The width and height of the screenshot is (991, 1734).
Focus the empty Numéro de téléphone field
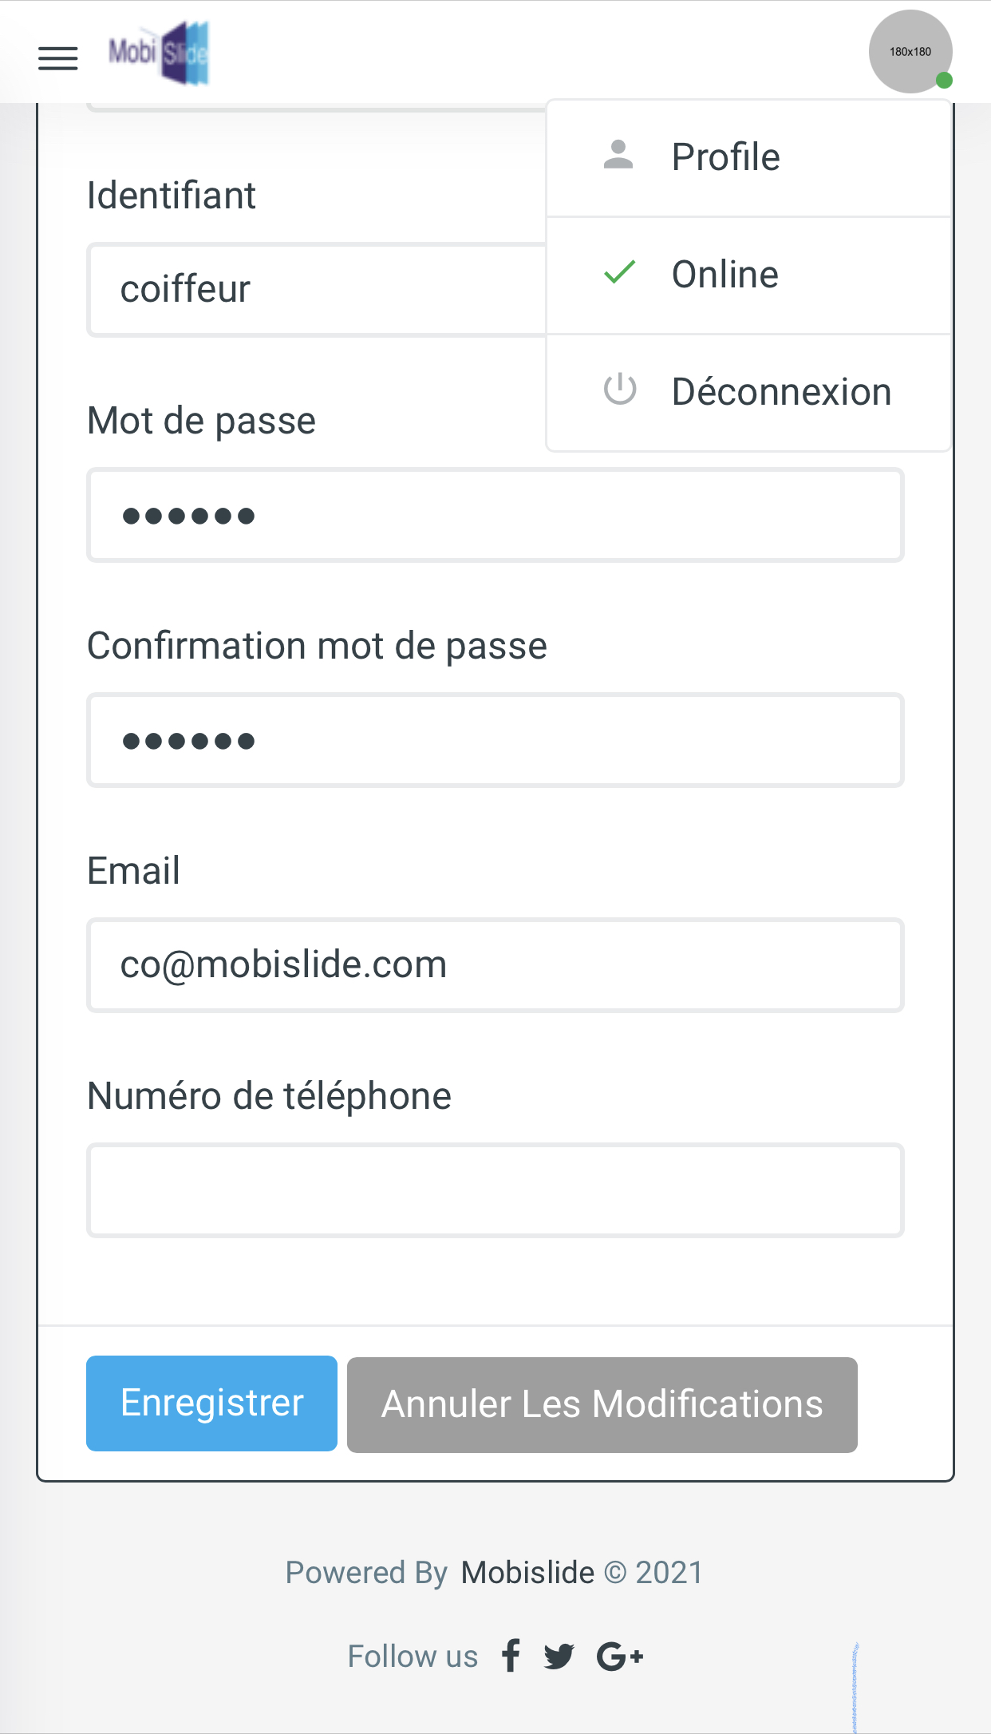click(495, 1190)
